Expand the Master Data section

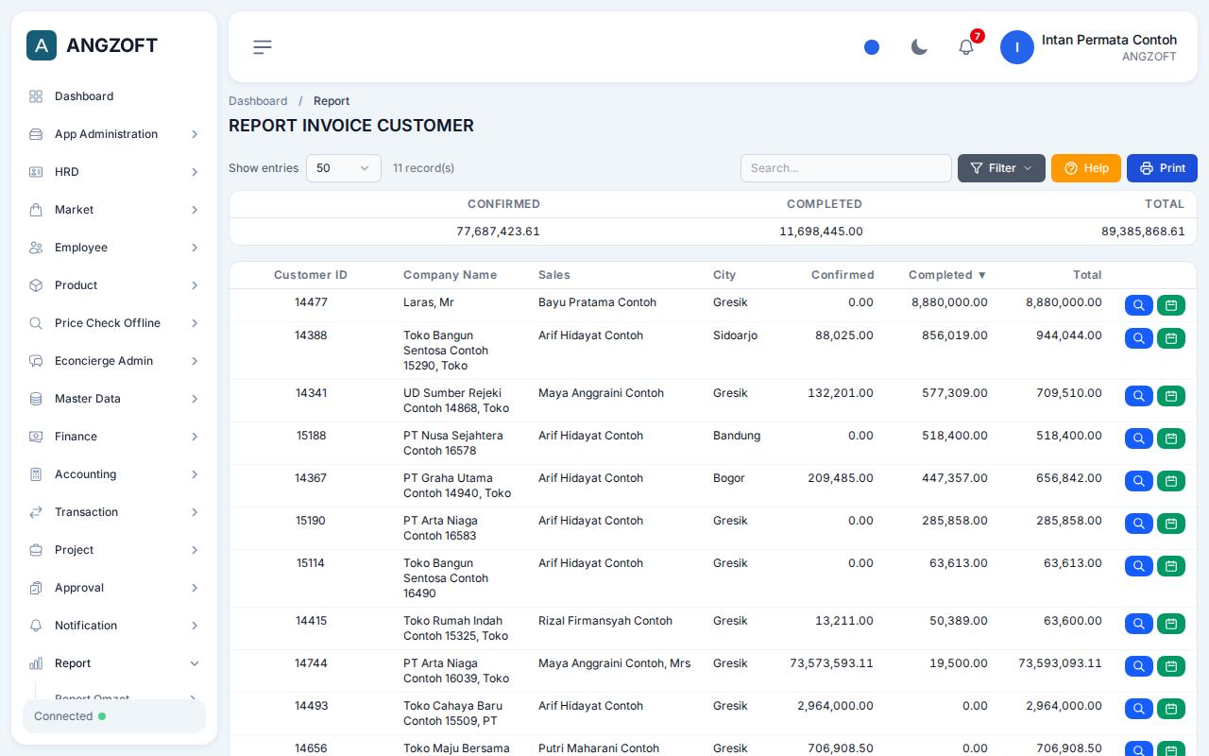(x=114, y=399)
